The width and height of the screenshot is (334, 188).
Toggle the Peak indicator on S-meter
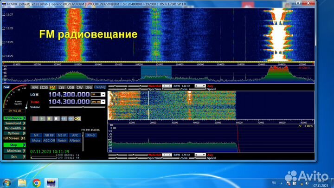[x=6, y=87]
